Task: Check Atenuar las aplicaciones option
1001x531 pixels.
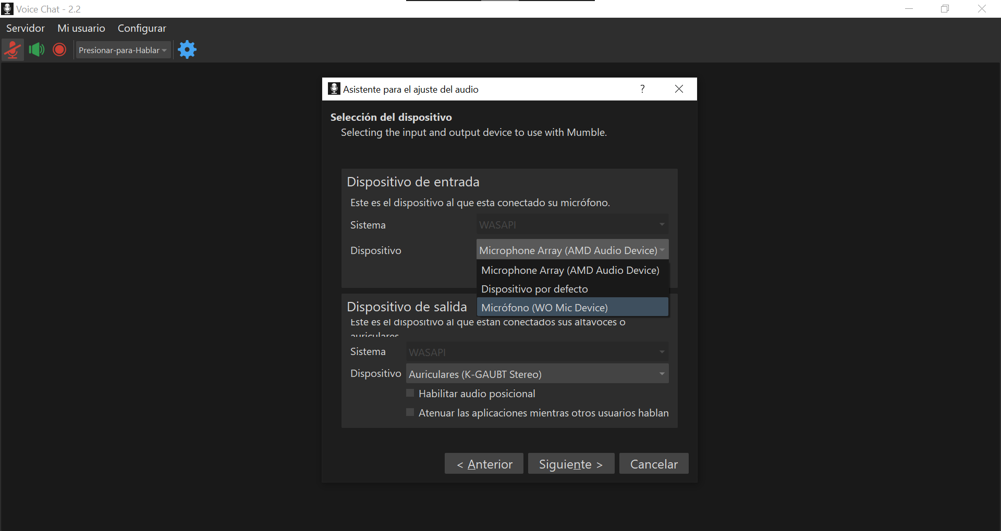Action: tap(410, 413)
